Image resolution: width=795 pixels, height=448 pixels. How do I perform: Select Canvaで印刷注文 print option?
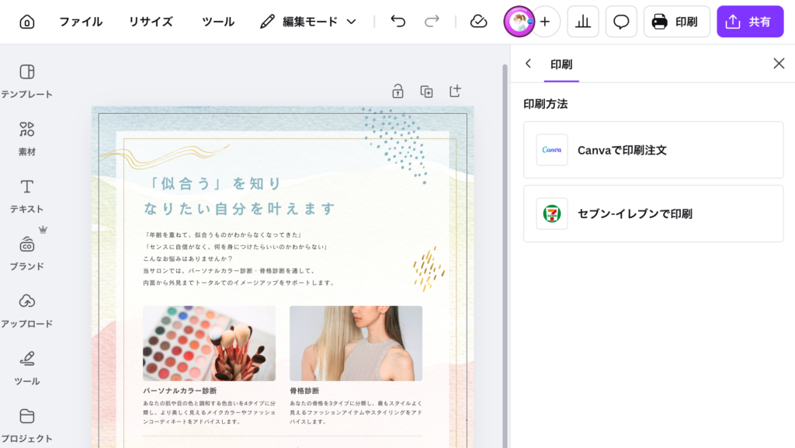click(653, 150)
